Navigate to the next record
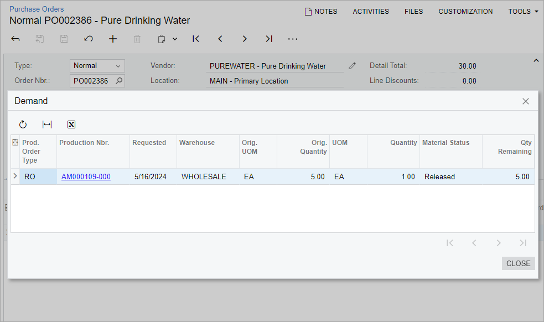Viewport: 544px width, 322px height. (x=245, y=39)
